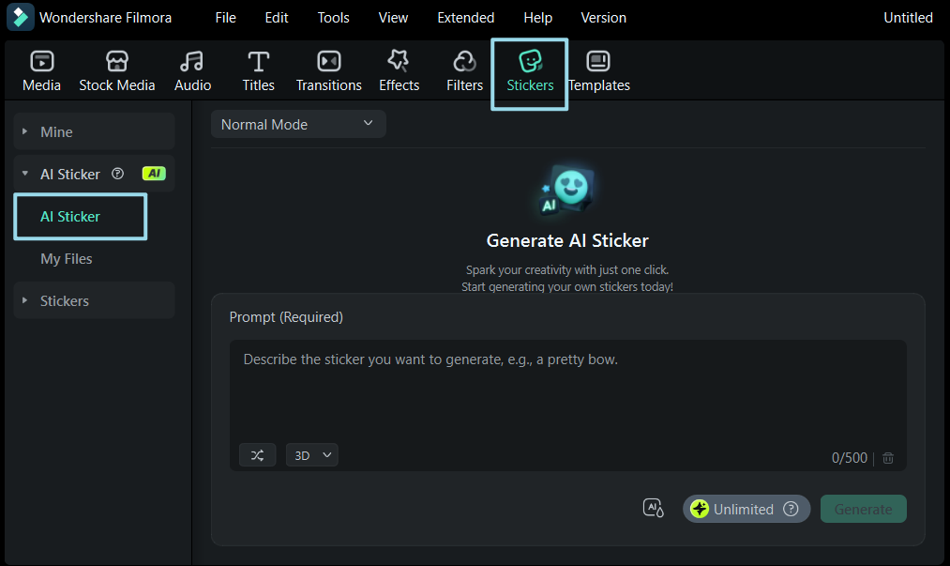Click the Prompt (Required) label
950x566 pixels.
[x=286, y=317]
